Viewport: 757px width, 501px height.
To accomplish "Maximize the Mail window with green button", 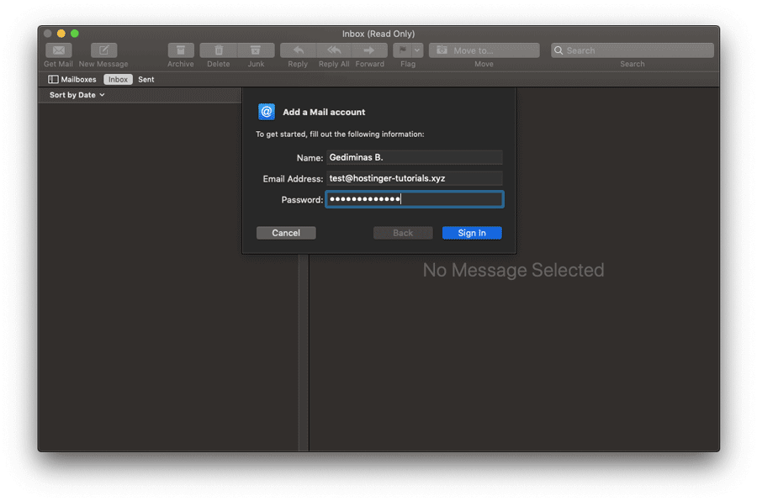I will pos(74,34).
